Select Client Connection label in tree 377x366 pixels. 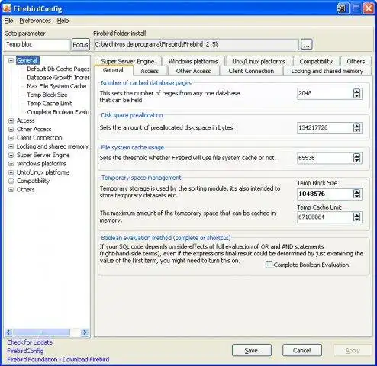point(40,138)
